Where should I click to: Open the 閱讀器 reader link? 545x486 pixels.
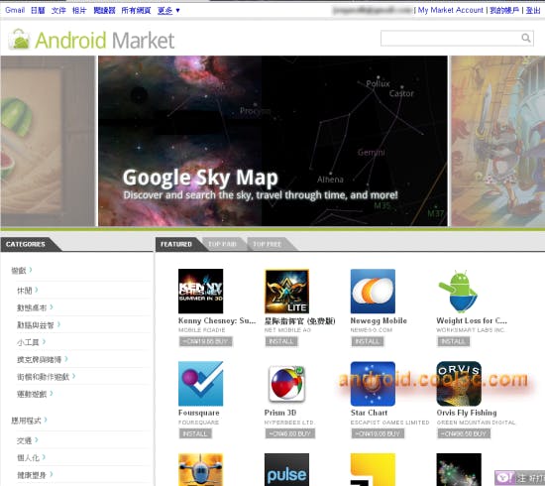pos(104,11)
